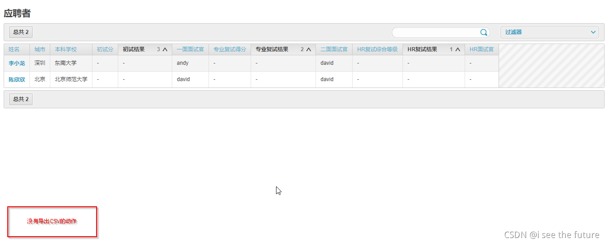Click david in 陈欣欣's 二面面试官 cell

pos(327,79)
